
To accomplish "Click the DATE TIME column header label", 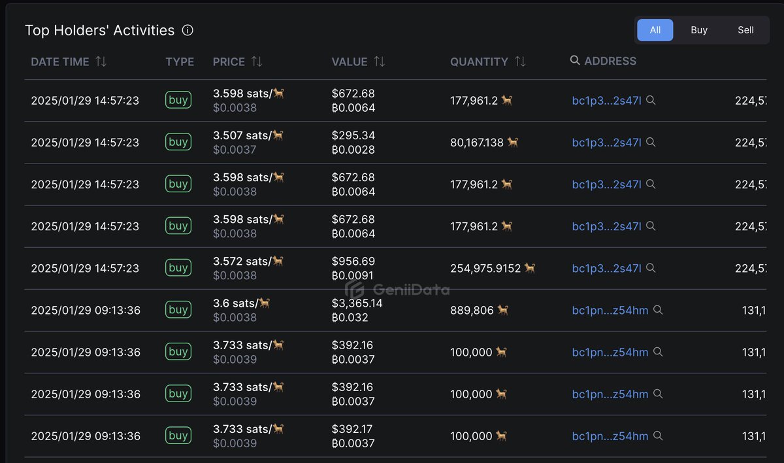I will point(60,61).
